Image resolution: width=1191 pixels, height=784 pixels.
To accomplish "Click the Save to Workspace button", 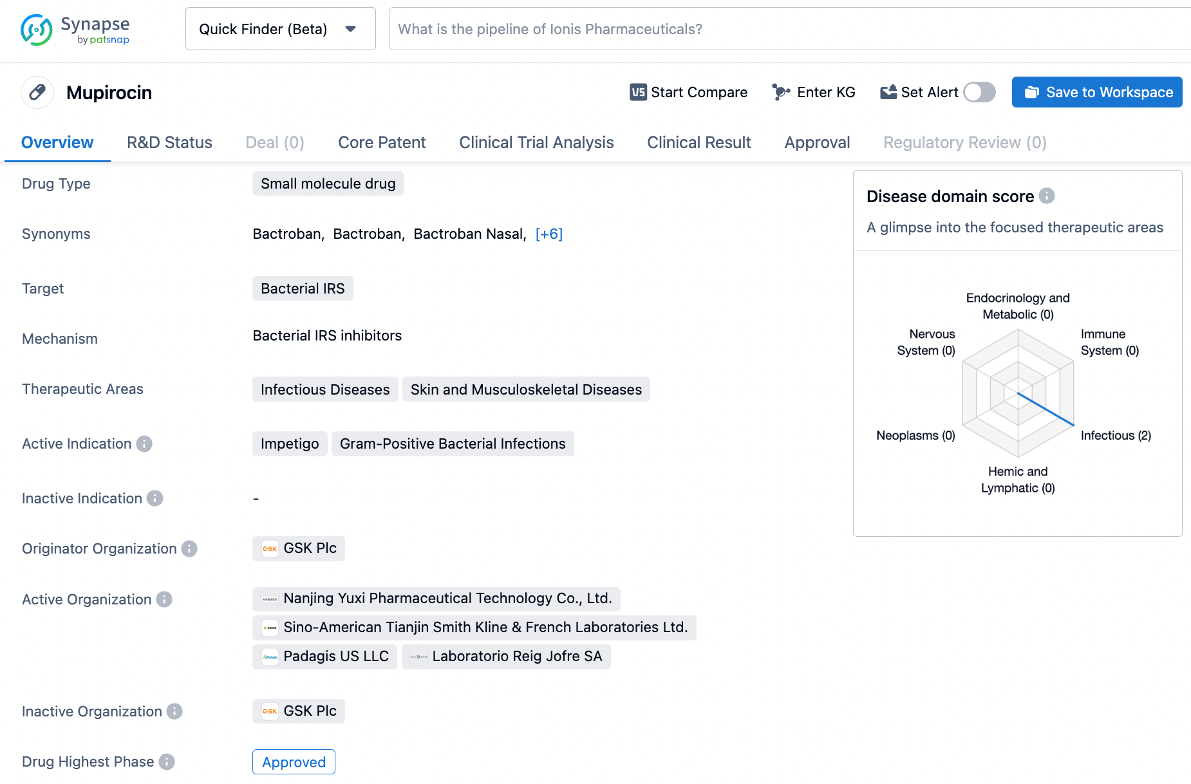I will tap(1096, 92).
